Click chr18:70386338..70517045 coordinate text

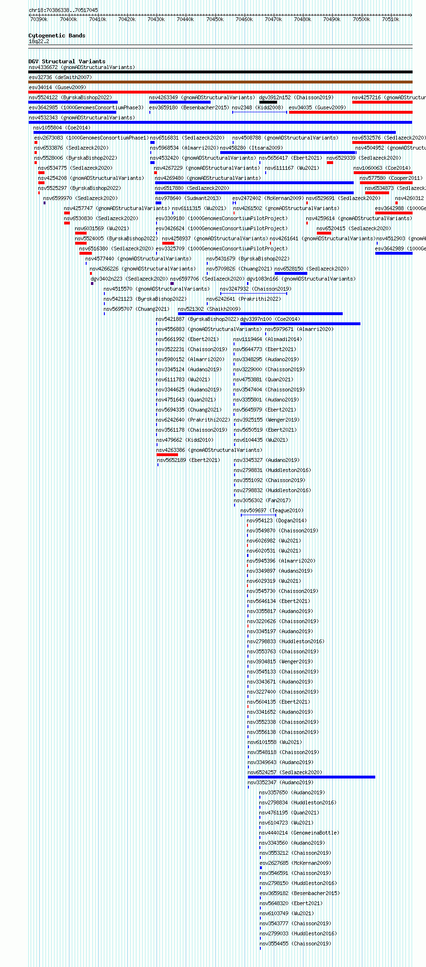click(63, 10)
